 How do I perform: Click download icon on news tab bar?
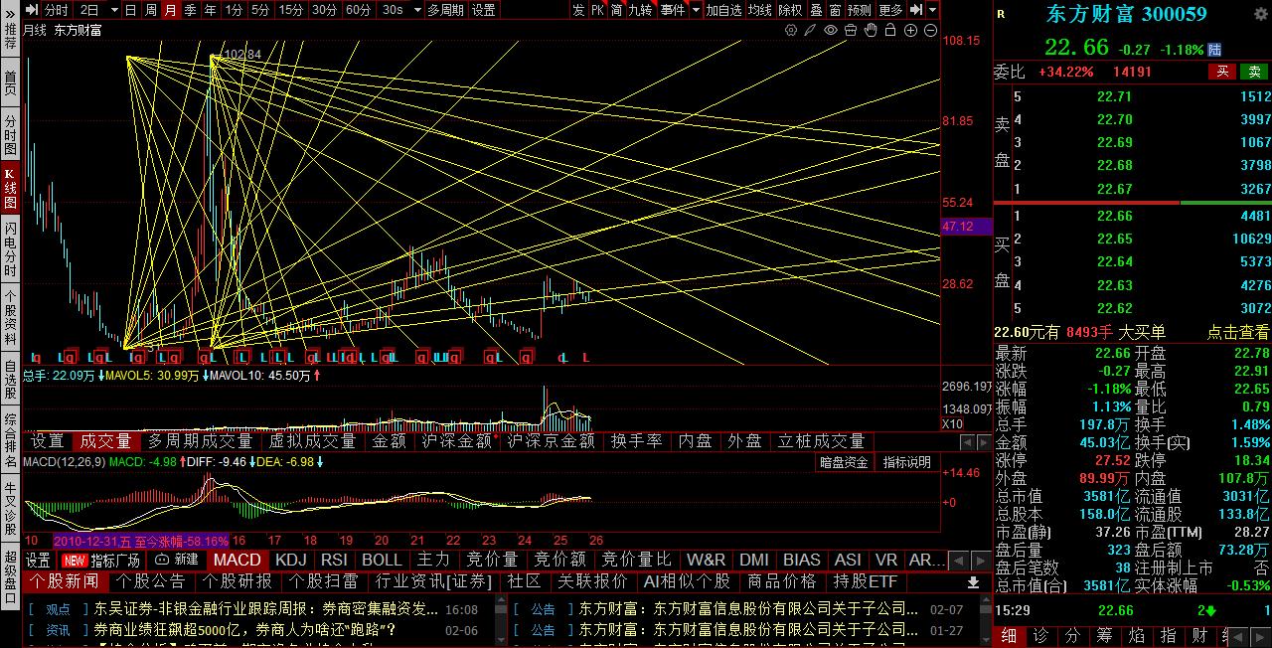(974, 582)
